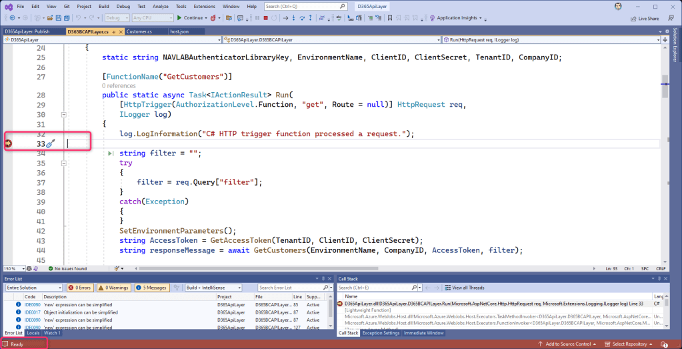
Task: Click the screwdriver quick action icon on line 33
Action: (50, 143)
